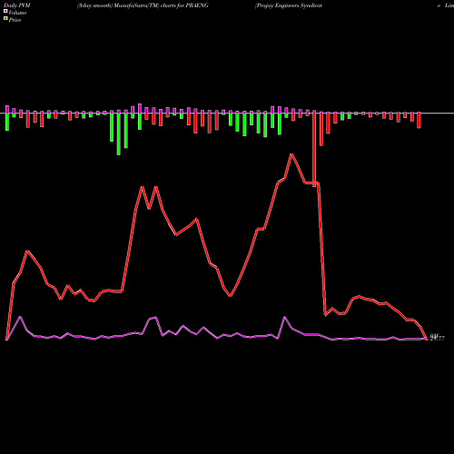Click '(Prajay Engineers Syndicat' company name text
This screenshot has height=454, width=454.
(x=289, y=5)
